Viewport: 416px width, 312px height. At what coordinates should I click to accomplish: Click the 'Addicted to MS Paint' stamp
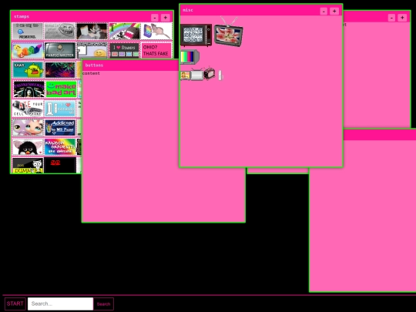pos(60,128)
